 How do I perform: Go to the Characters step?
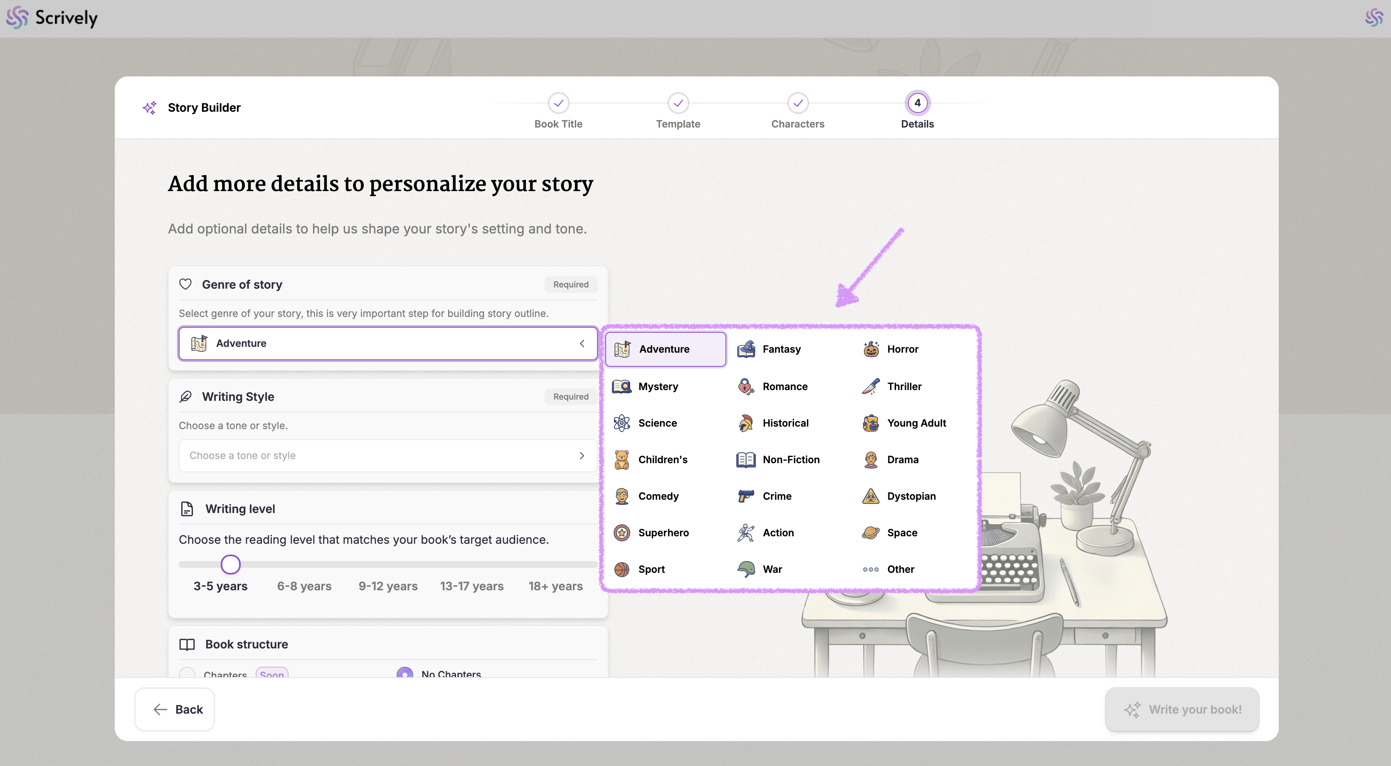(x=797, y=103)
